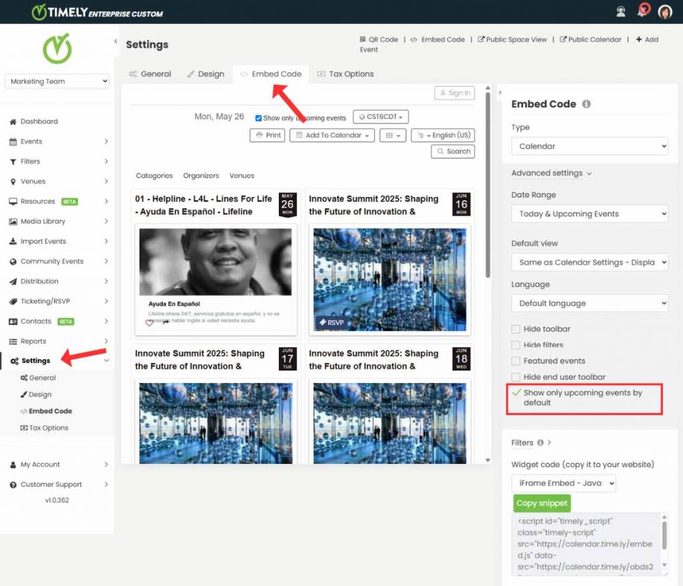
Task: Click the heart icon on Helpline event
Action: pyautogui.click(x=149, y=322)
